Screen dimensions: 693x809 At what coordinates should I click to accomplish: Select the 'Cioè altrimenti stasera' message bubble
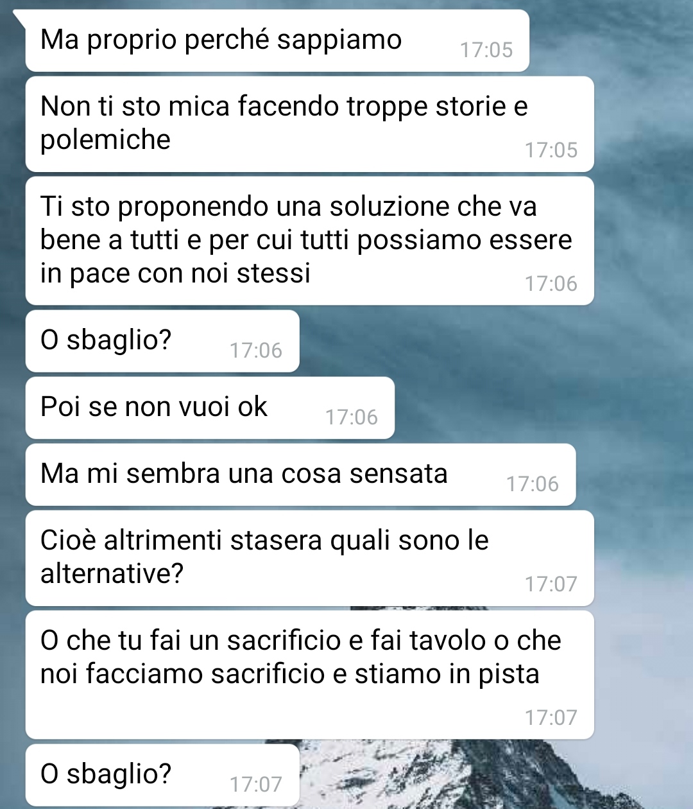pyautogui.click(x=309, y=558)
